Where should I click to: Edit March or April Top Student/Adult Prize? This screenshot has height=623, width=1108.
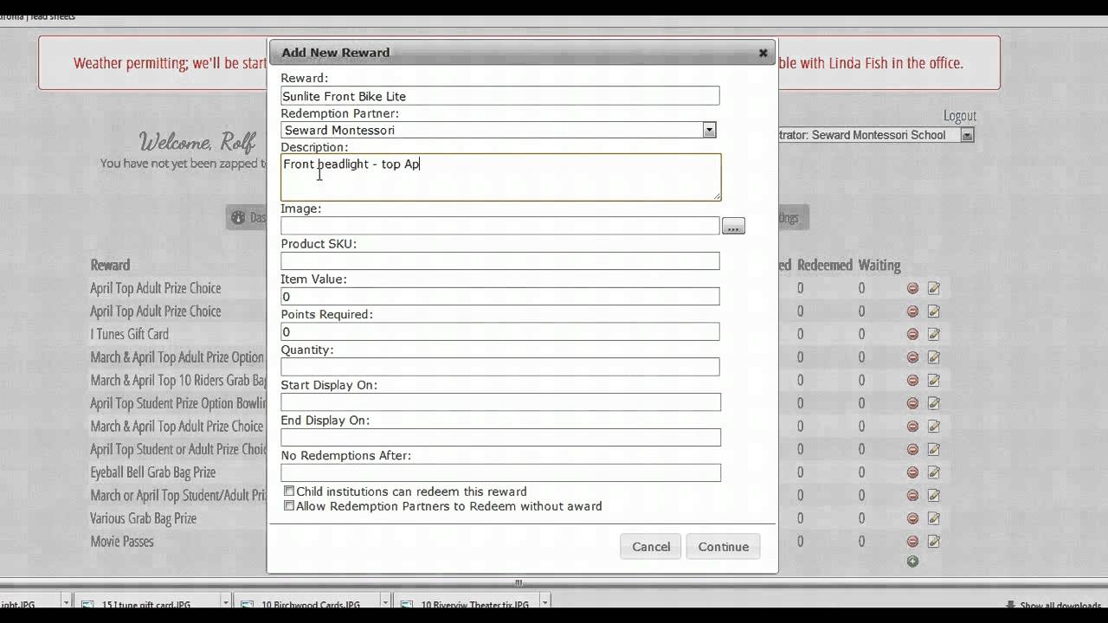point(934,496)
